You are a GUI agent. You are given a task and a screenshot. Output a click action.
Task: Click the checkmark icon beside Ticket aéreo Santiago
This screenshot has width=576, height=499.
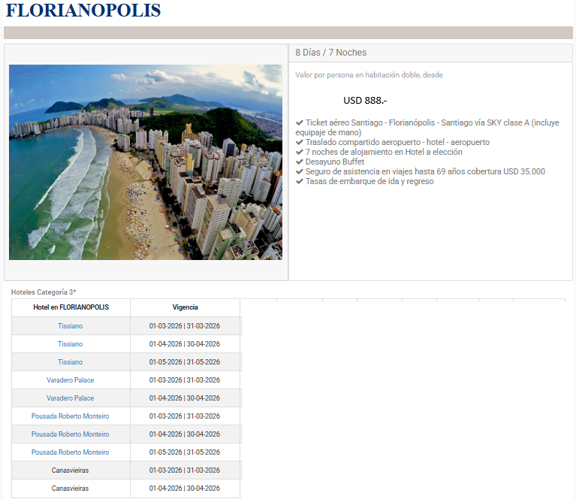pyautogui.click(x=300, y=122)
